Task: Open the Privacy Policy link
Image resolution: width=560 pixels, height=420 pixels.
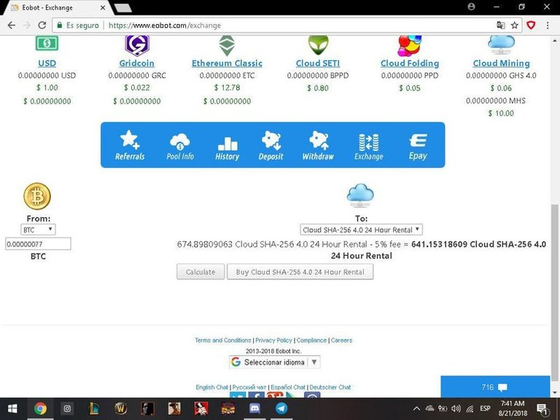Action: [x=273, y=340]
